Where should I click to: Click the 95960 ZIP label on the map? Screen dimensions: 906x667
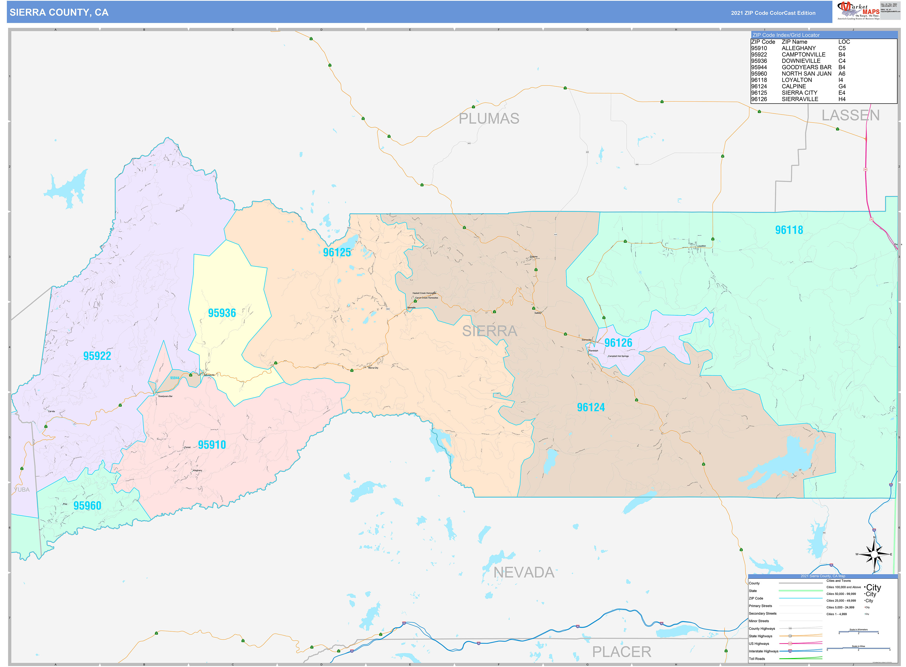(87, 506)
